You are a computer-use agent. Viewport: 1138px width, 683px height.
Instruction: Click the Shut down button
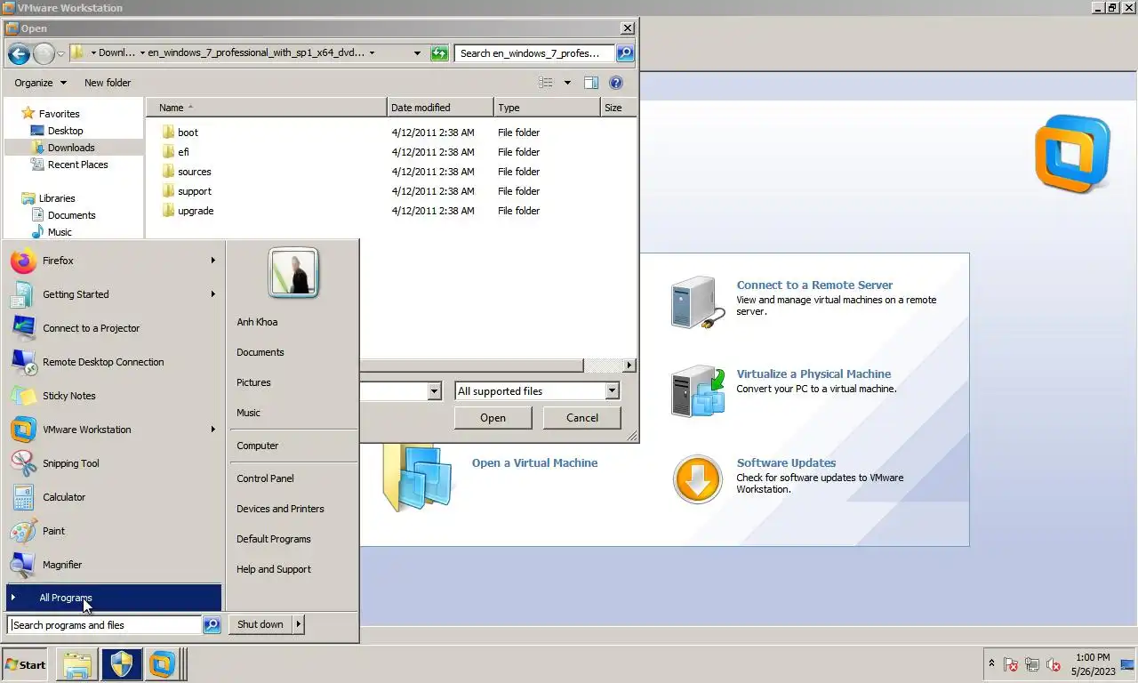260,624
